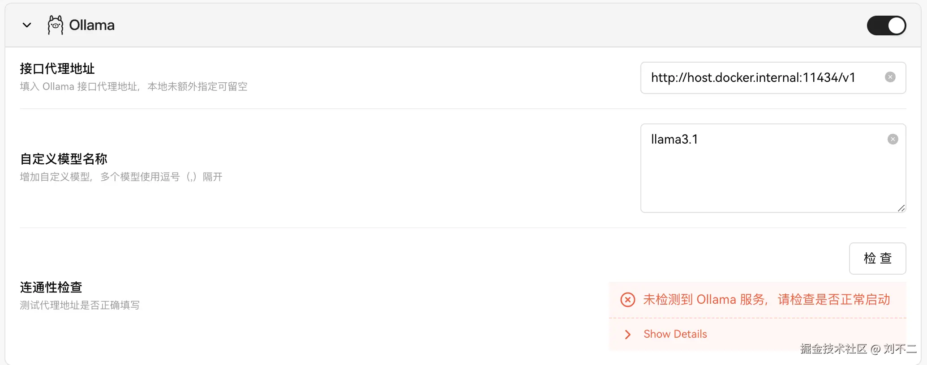Click the 自定义模型名称 setting label
Screen dimensions: 927x365
(64, 159)
